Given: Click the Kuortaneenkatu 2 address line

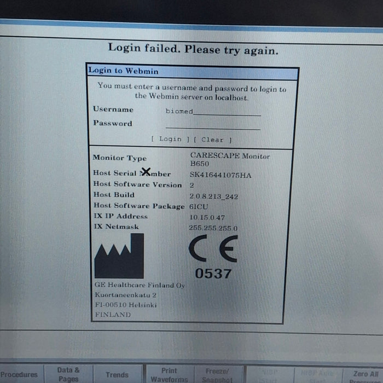Looking at the screenshot, I should click(x=125, y=295).
